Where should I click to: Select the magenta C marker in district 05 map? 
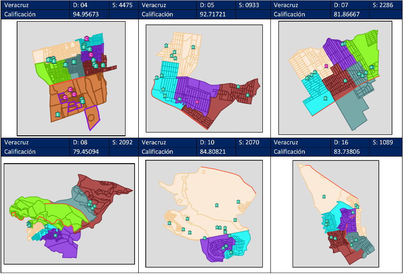[x=197, y=102]
